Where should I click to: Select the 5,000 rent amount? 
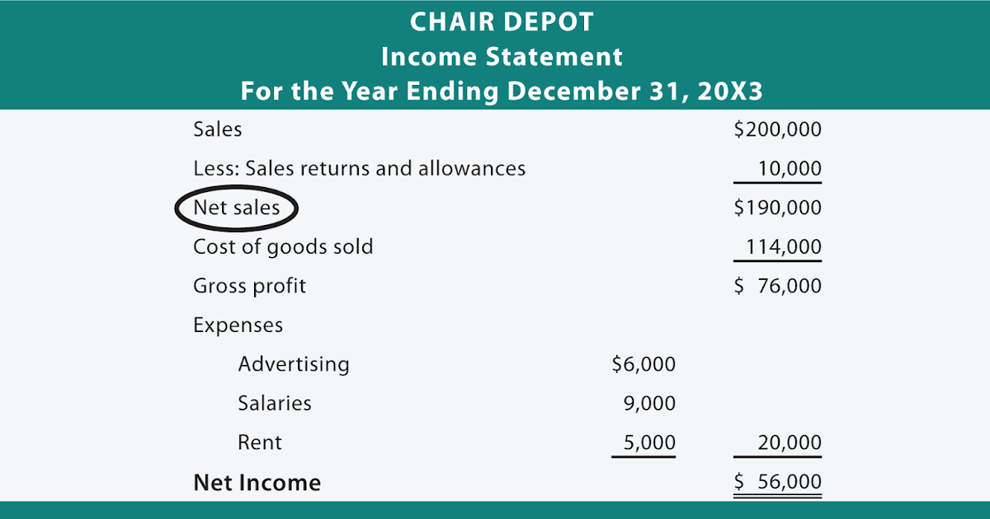[x=649, y=443]
